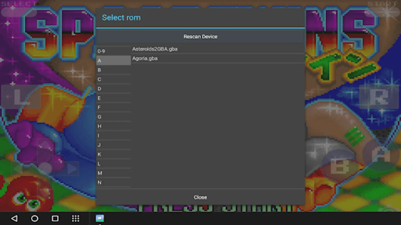This screenshot has height=225, width=401.
Task: Open Recent apps square icon
Action: tap(55, 218)
